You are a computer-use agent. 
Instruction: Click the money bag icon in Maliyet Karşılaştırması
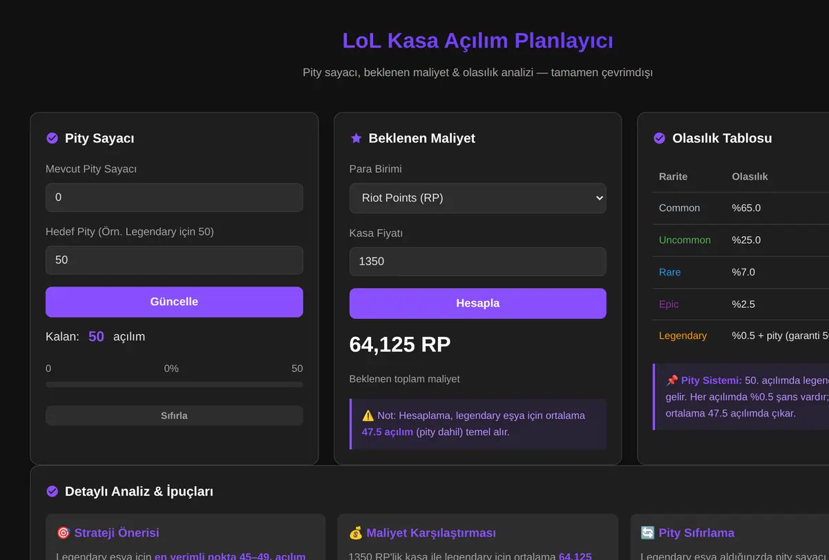(356, 533)
